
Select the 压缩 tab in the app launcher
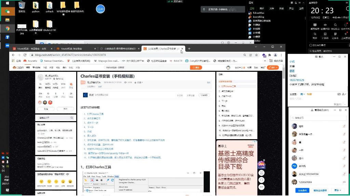[x=301, y=9]
